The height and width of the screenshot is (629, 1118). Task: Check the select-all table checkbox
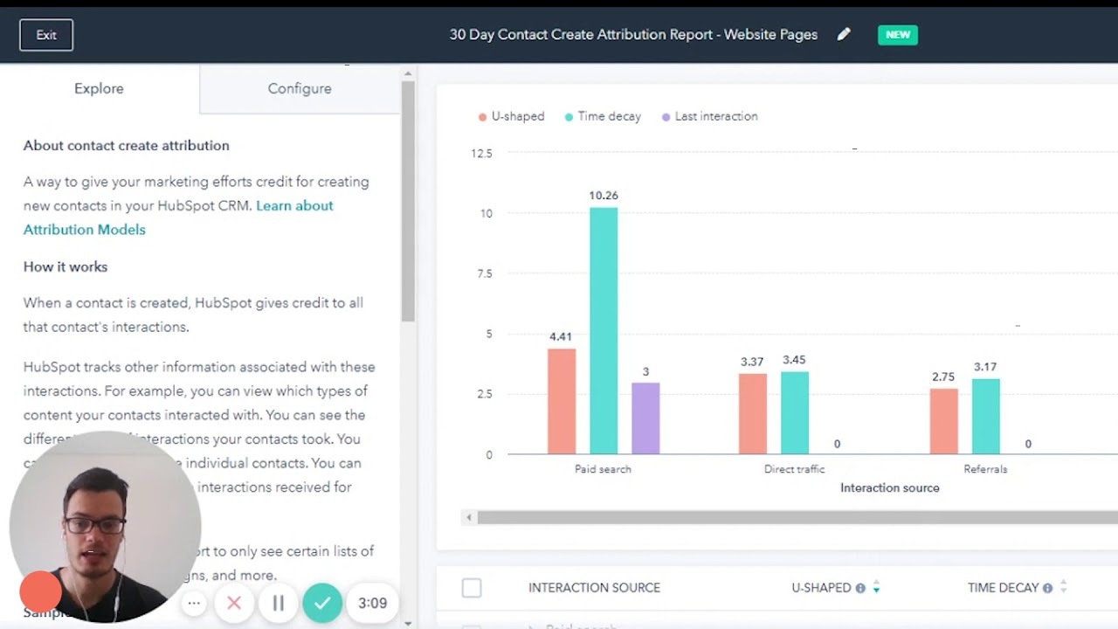click(x=472, y=588)
